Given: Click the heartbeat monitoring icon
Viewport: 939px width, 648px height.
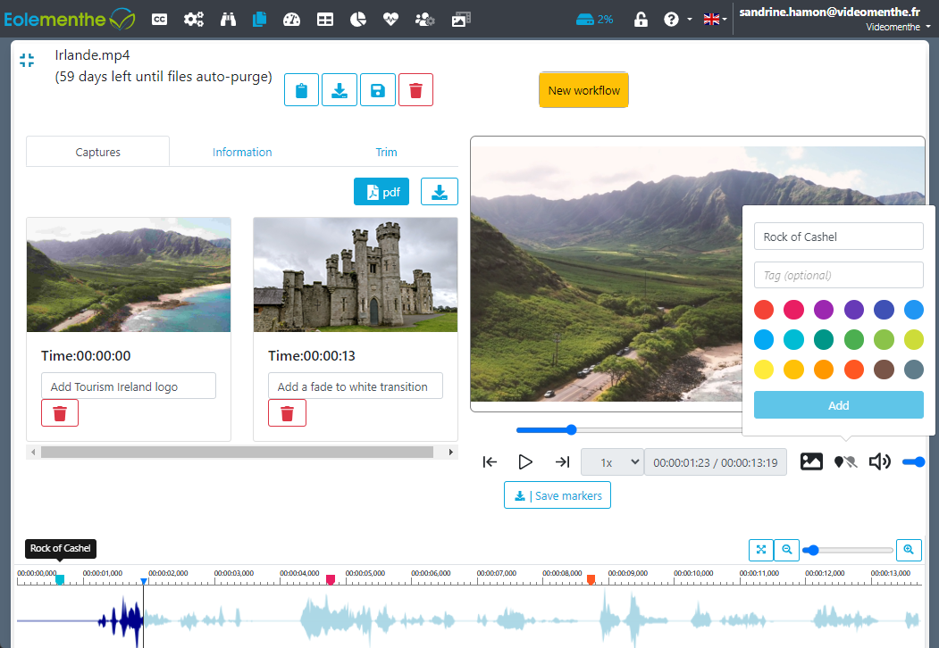Looking at the screenshot, I should [x=390, y=19].
